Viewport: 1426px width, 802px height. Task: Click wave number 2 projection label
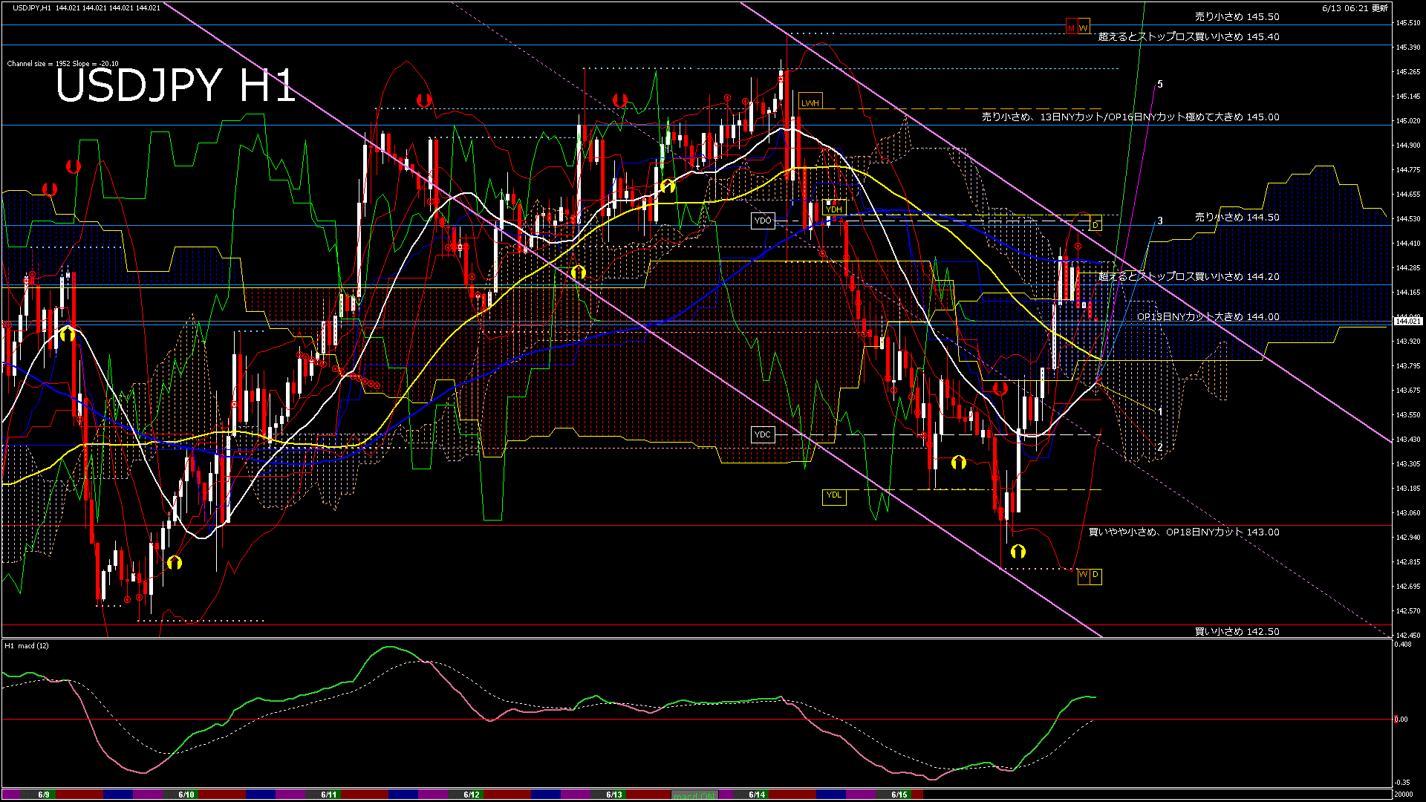1160,447
